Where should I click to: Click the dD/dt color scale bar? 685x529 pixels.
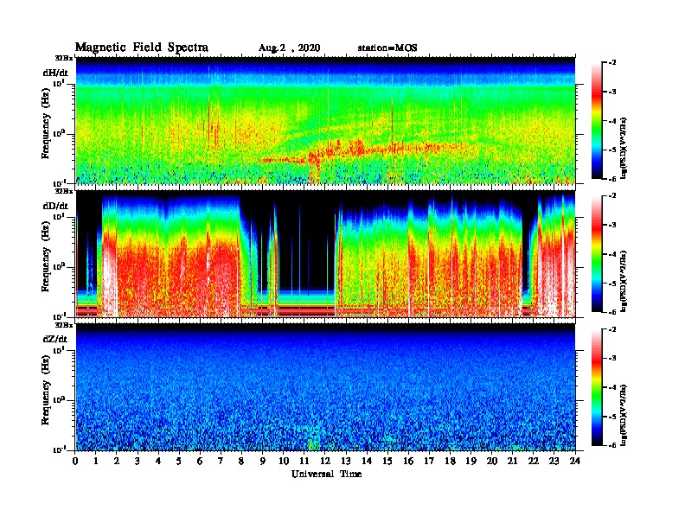coord(596,253)
